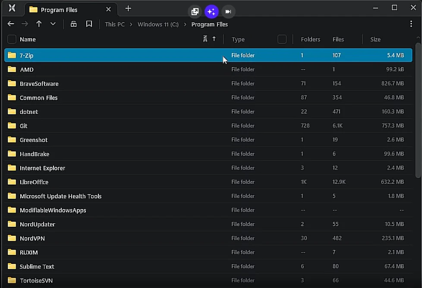This screenshot has width=422, height=288.
Task: Click the NordVPN folder name
Action: 32,238
